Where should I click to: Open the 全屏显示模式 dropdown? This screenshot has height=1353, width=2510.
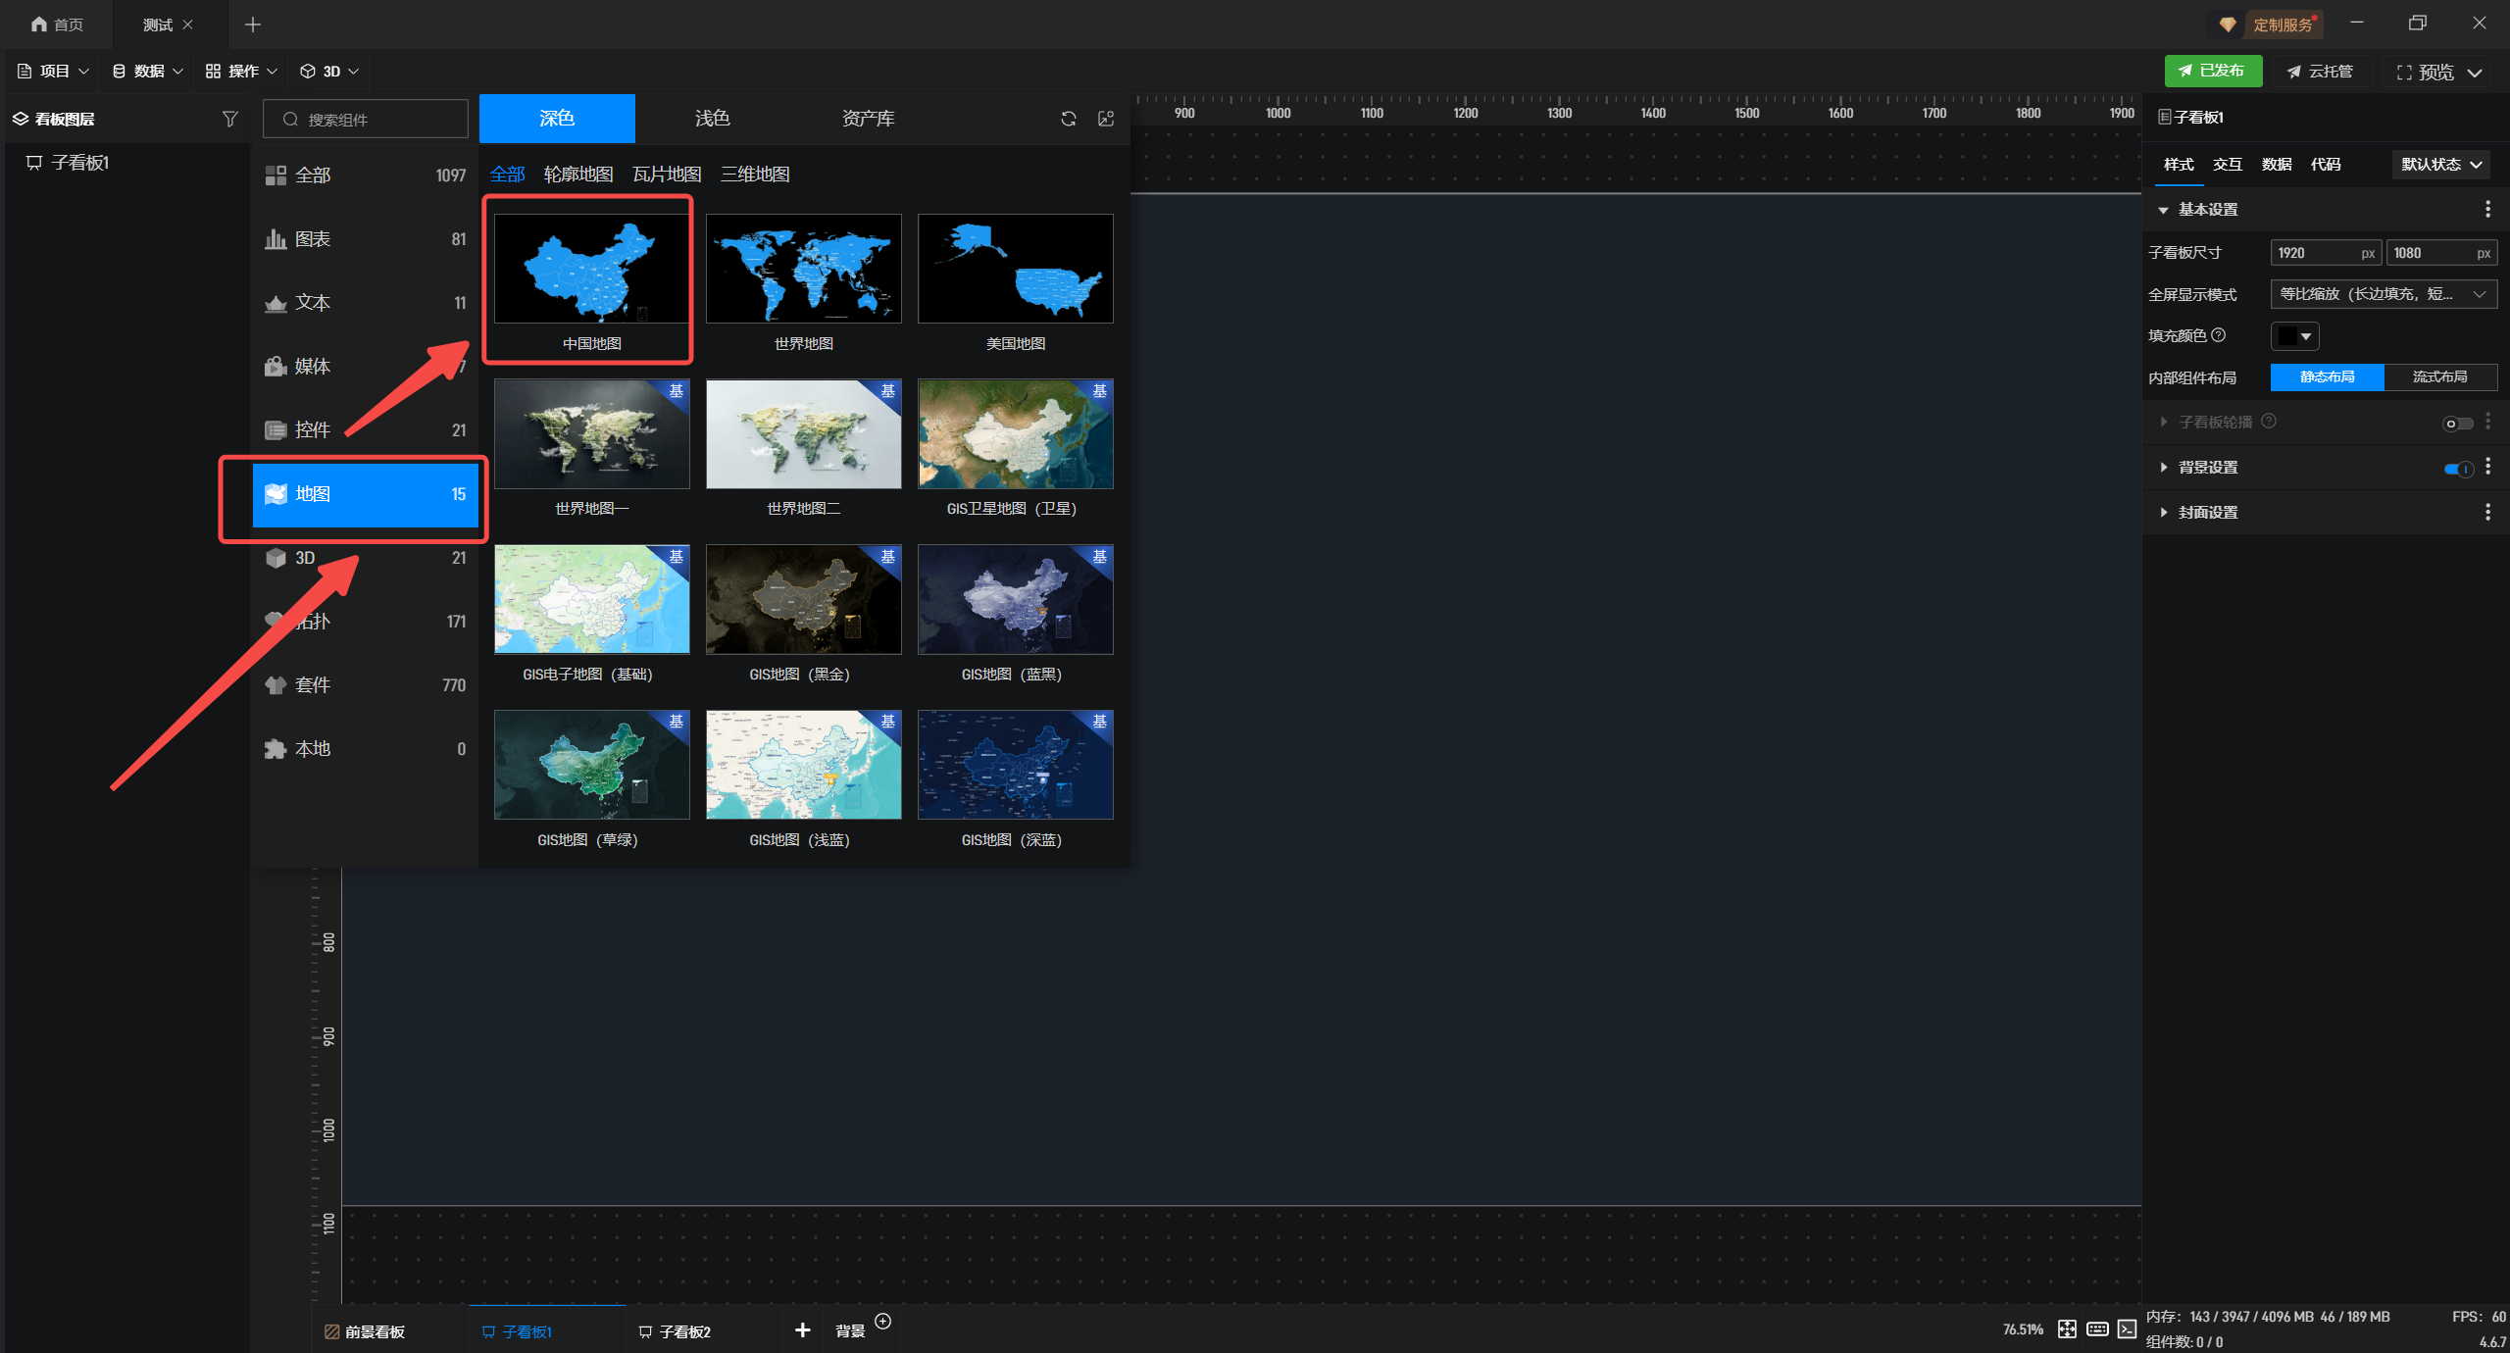pos(2383,294)
